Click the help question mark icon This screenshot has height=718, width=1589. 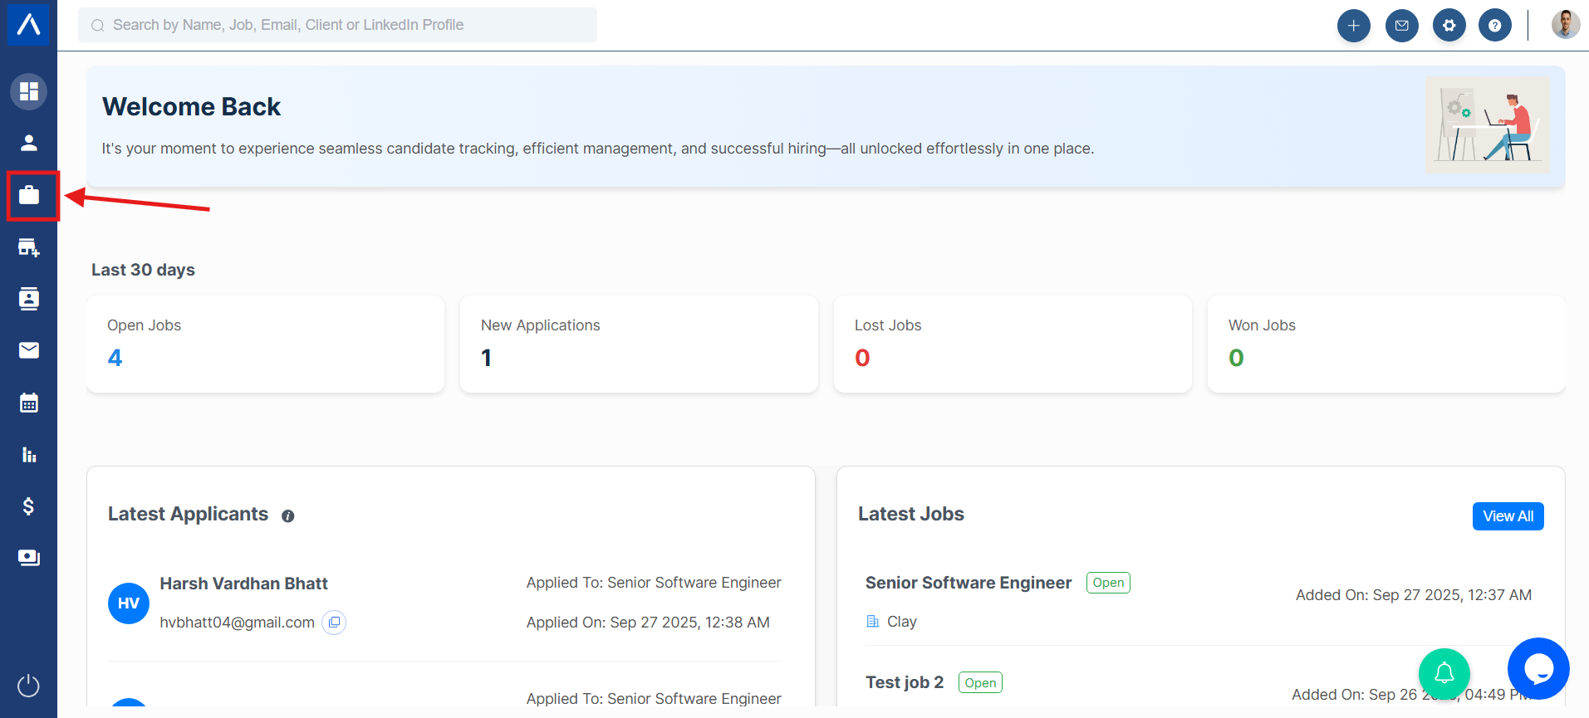pos(1494,26)
